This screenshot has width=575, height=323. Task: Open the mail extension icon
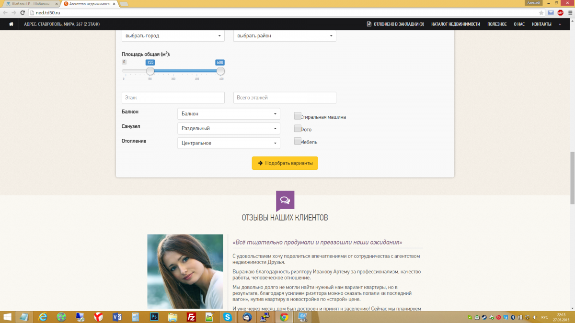[x=551, y=12]
